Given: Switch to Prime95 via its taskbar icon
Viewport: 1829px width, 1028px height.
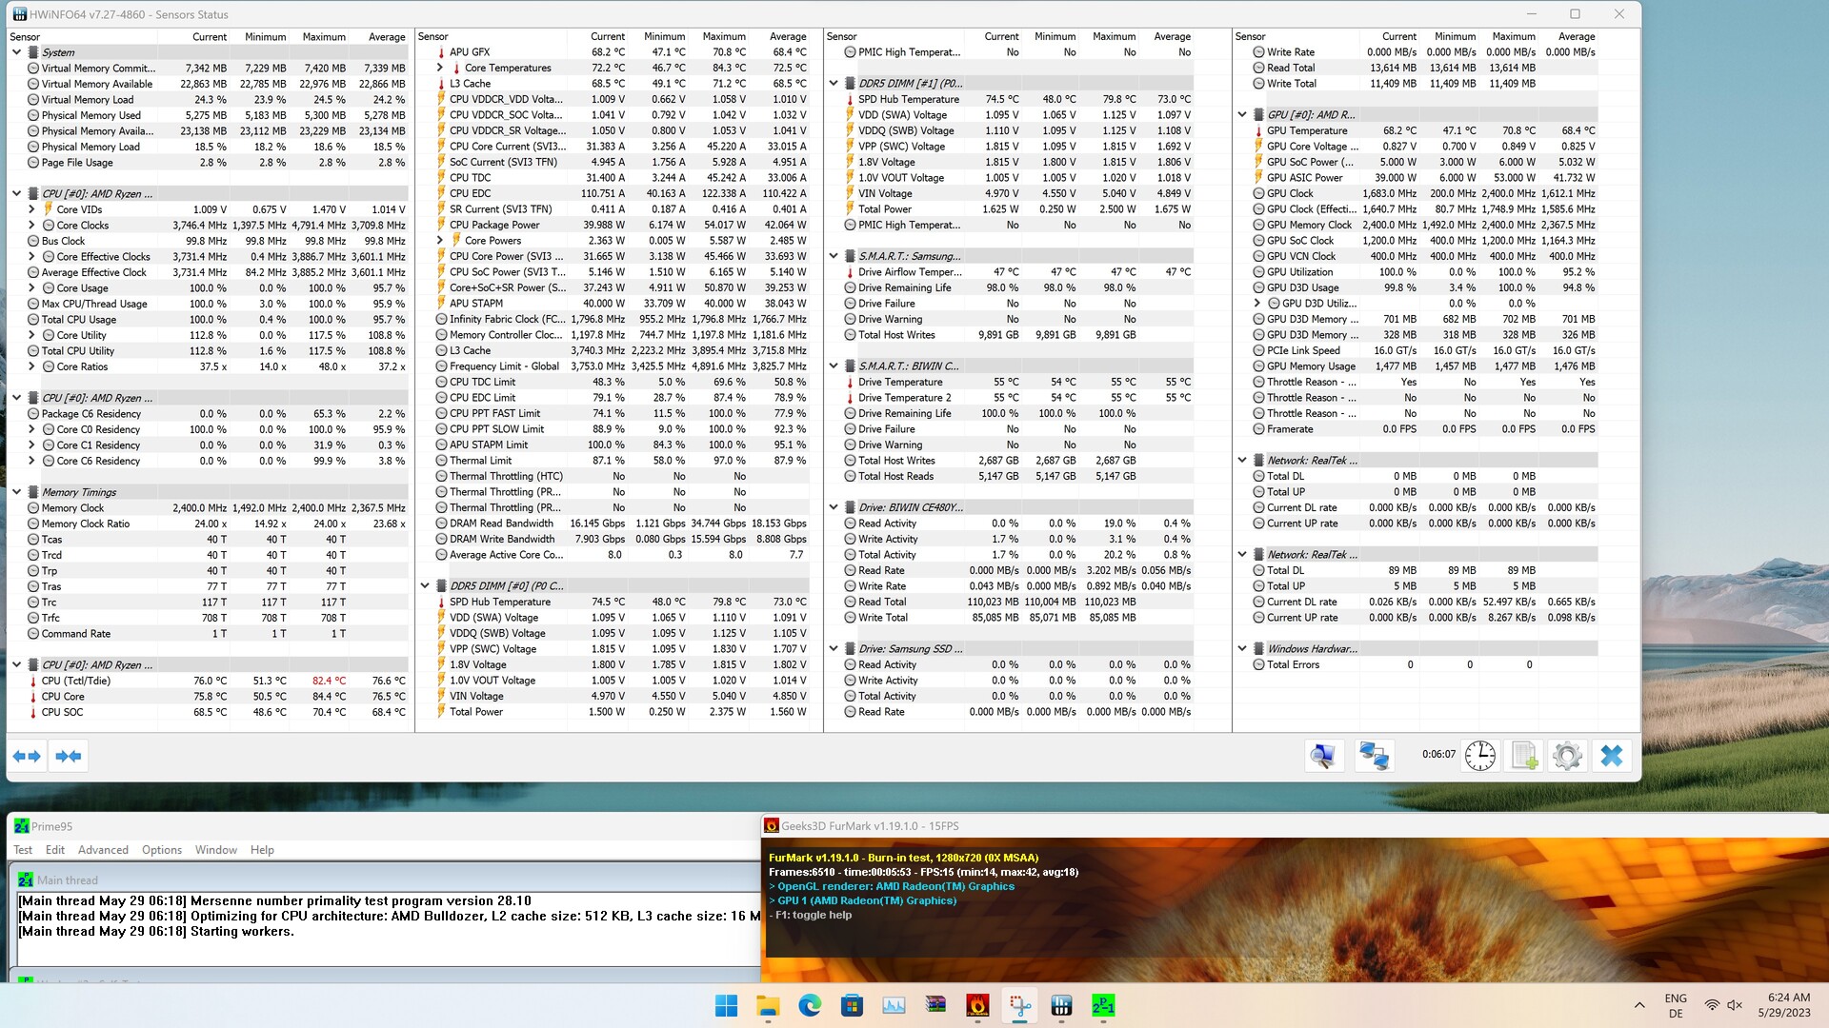Looking at the screenshot, I should (x=1103, y=1005).
